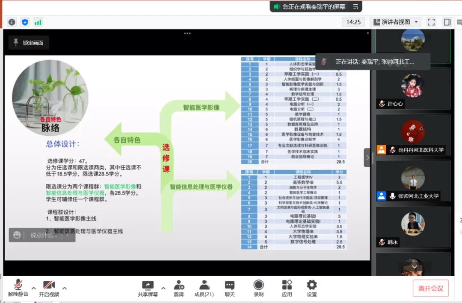Screen dimensions: 462x303
Task: Click the blue security shield icon
Action: [x=25, y=22]
